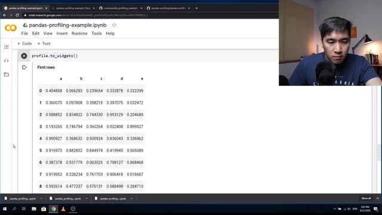Show hidden system tray icons
This screenshot has width=382, height=215.
(x=334, y=209)
